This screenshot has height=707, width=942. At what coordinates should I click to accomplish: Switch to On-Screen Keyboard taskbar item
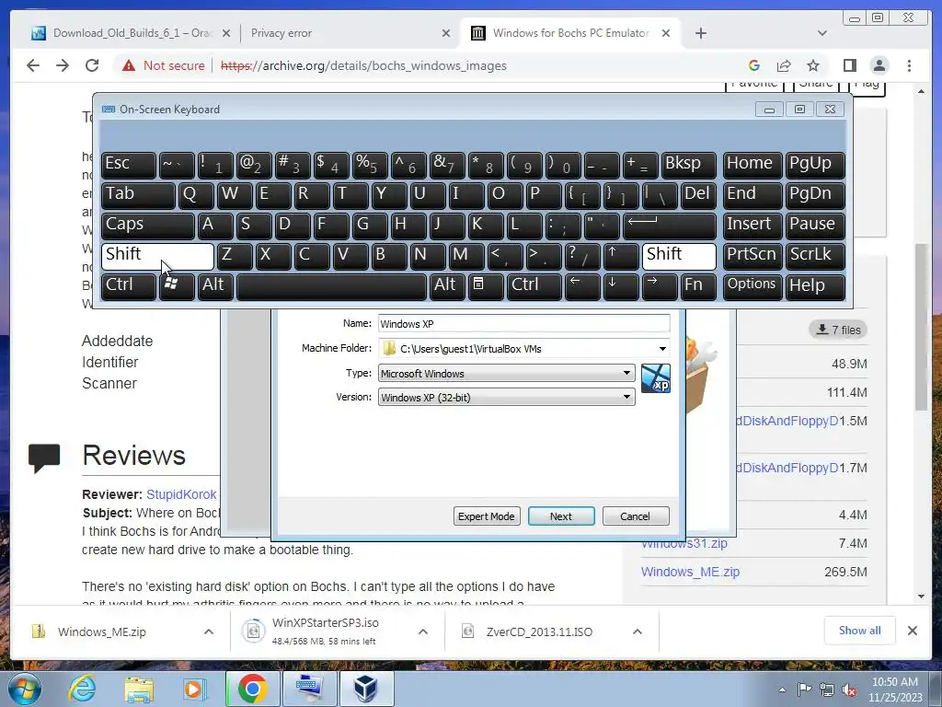[x=309, y=689]
